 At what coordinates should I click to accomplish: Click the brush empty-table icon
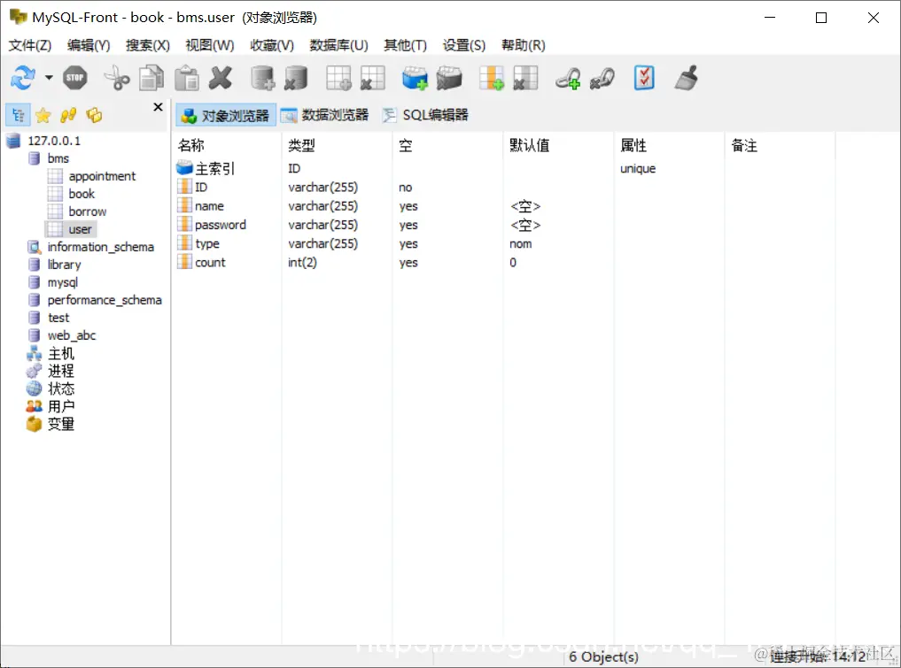point(686,78)
